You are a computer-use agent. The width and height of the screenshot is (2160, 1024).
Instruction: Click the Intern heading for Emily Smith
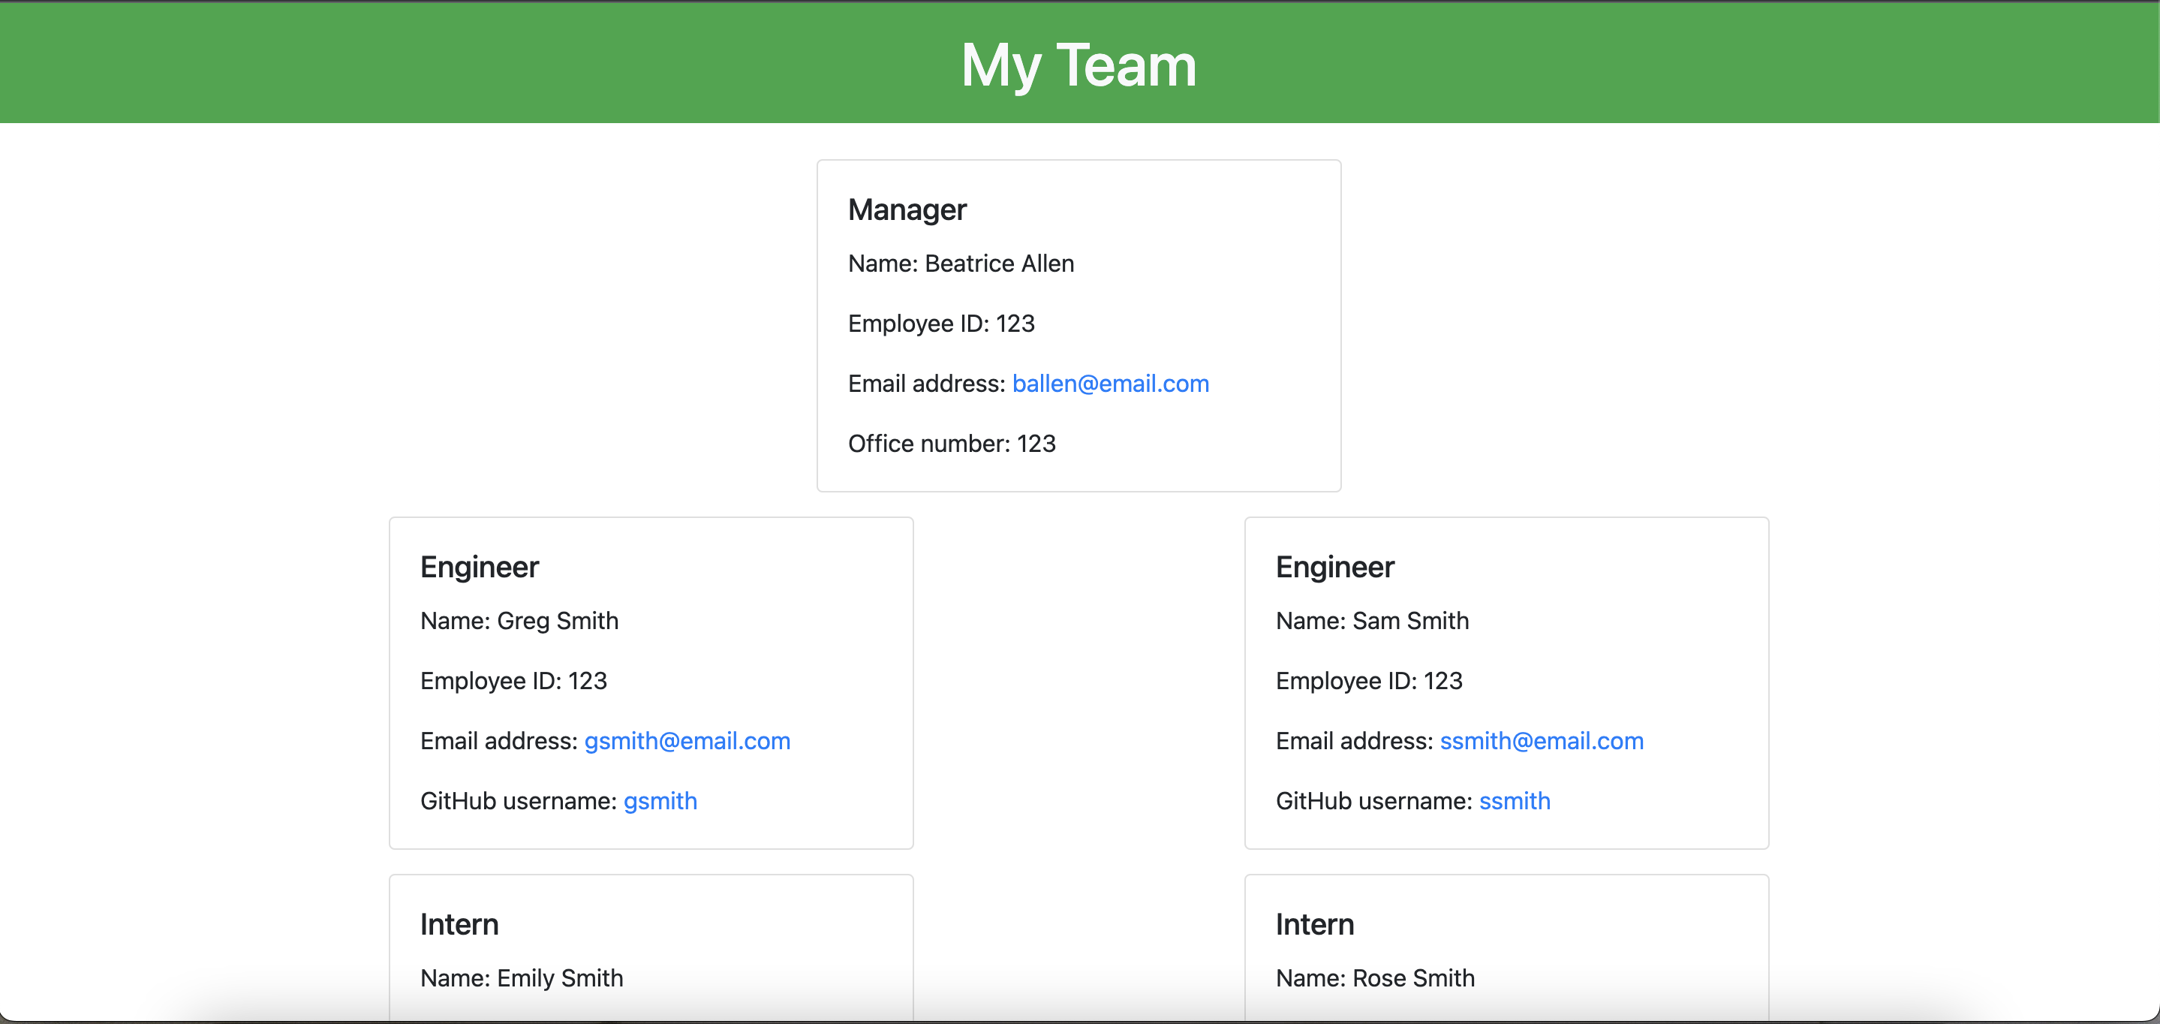[459, 923]
